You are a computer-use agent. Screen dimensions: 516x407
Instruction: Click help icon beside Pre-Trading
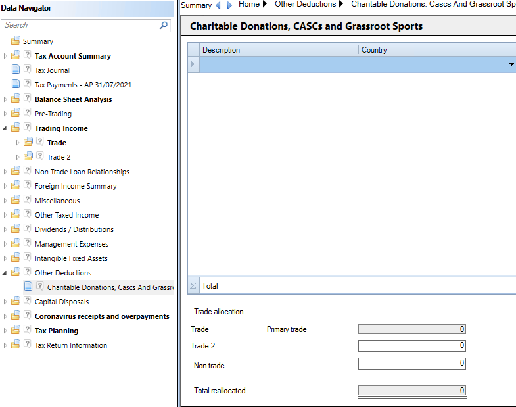(28, 113)
